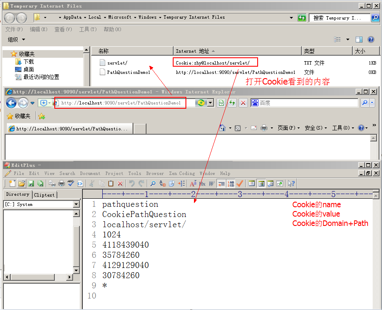This screenshot has height=310, width=382.
Task: Open the 工具(T) menu in Explorer
Action: point(88,29)
